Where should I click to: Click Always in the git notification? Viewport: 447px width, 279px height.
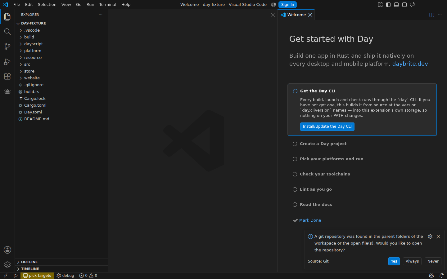click(x=412, y=261)
